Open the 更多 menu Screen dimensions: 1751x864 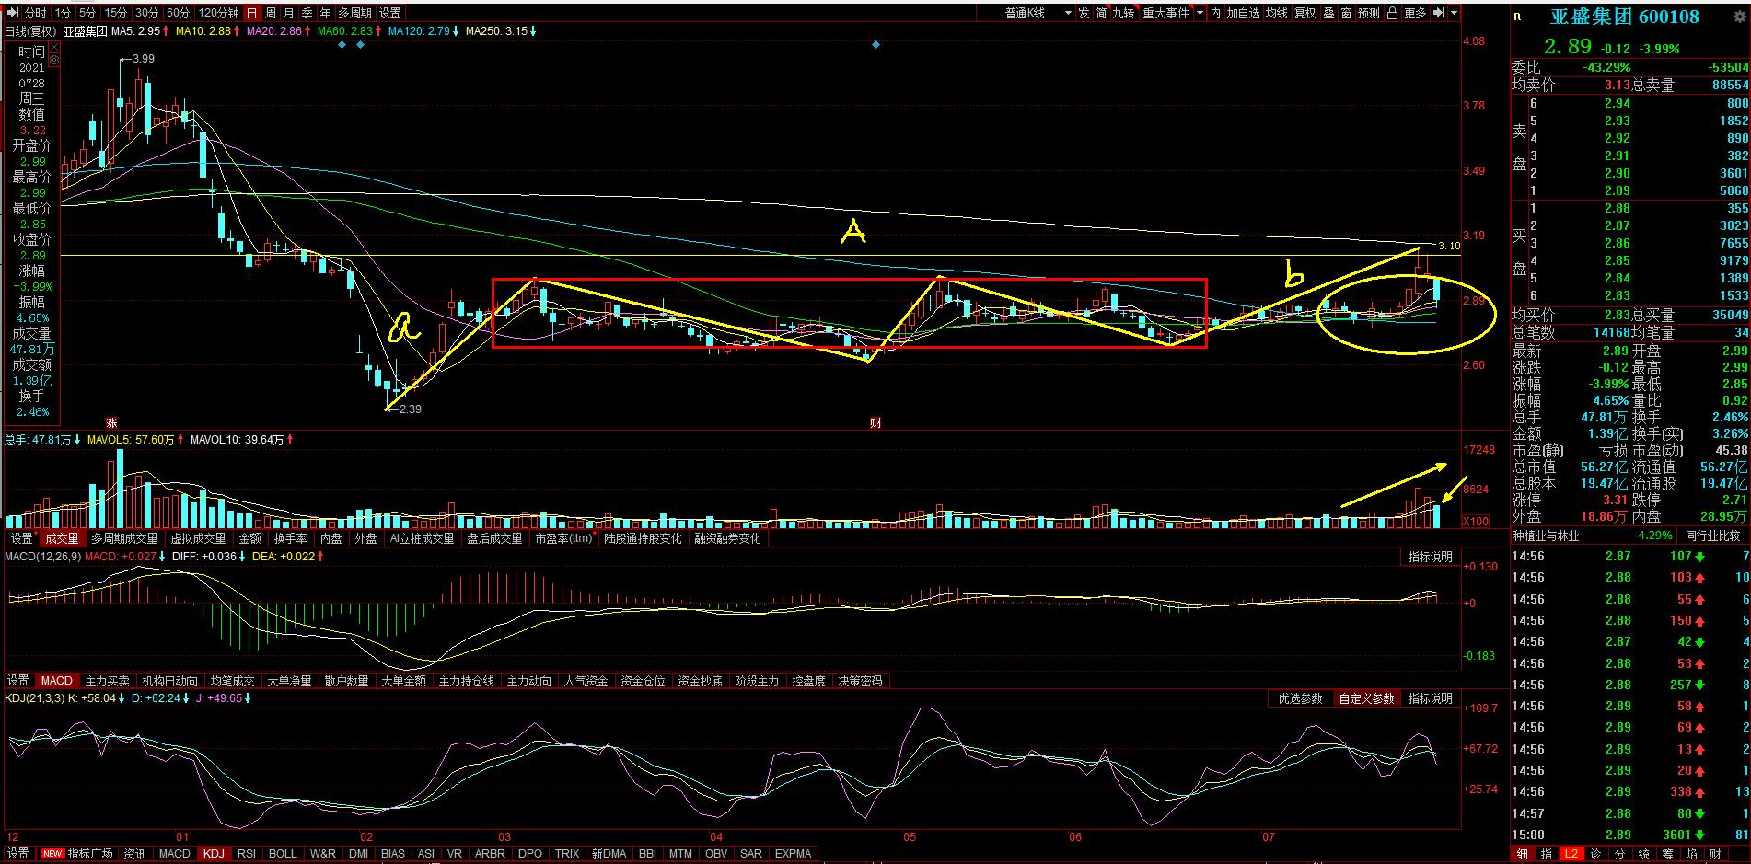click(1415, 13)
